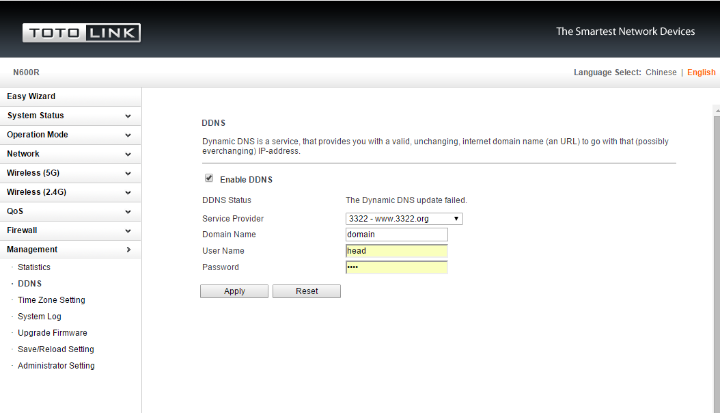This screenshot has height=413, width=720.
Task: Expand QoS chevron arrow
Action: coord(128,212)
